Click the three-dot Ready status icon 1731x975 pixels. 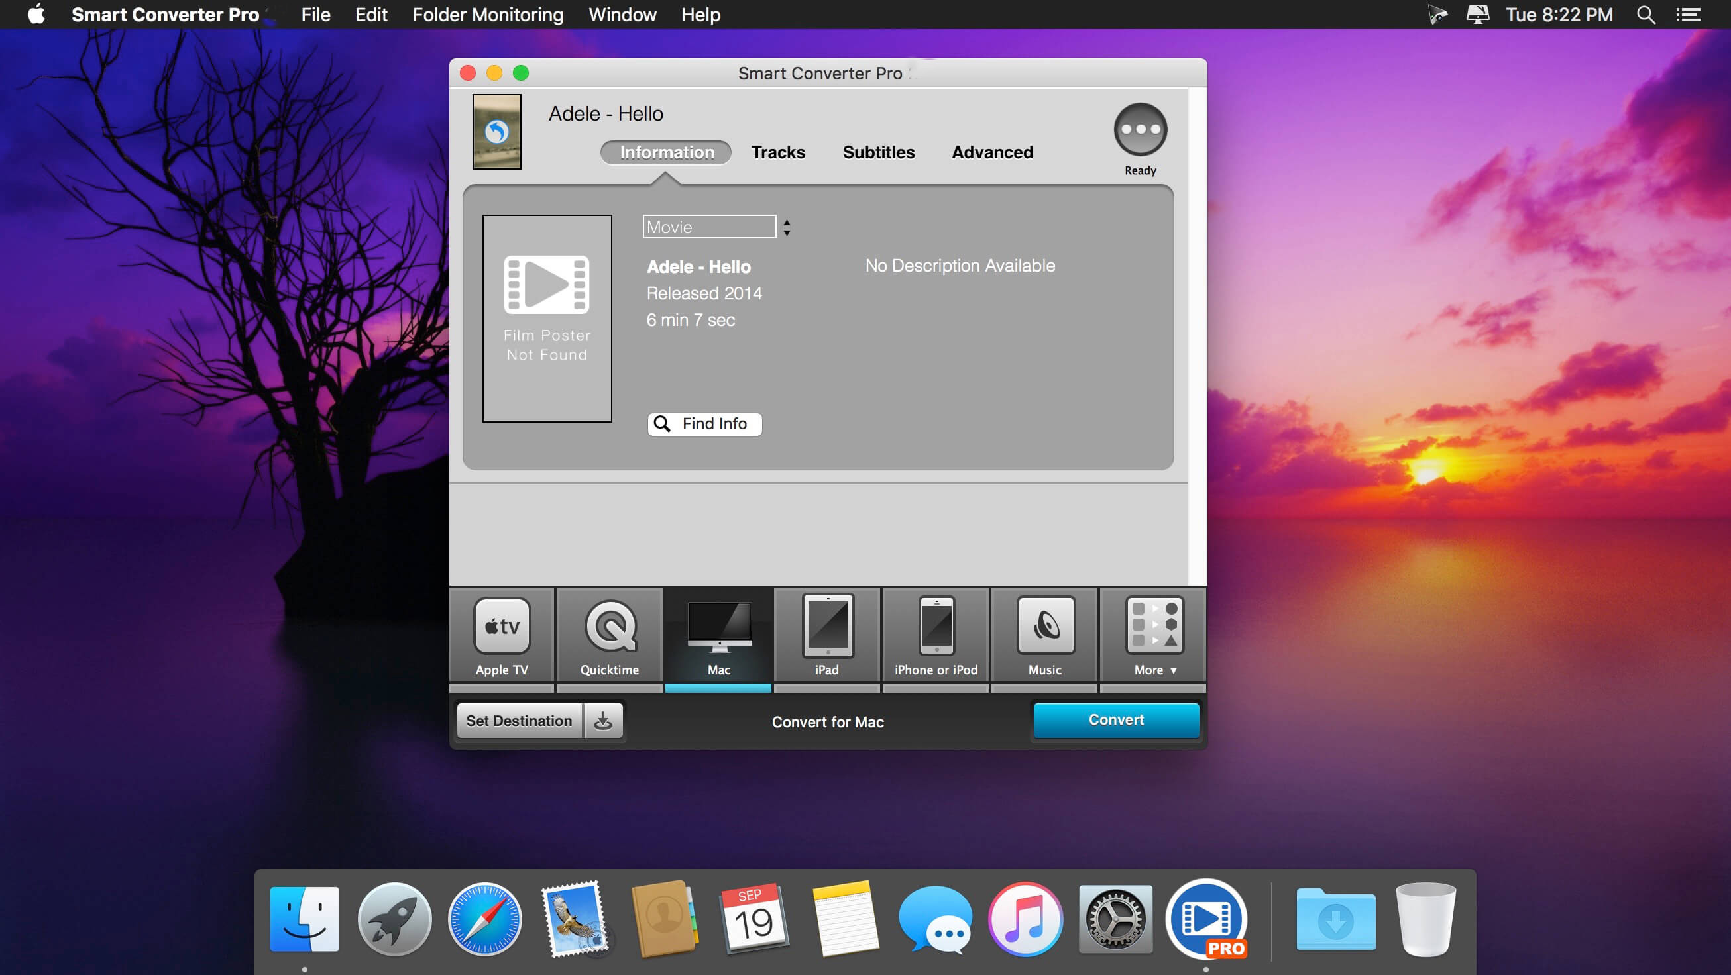click(x=1139, y=129)
